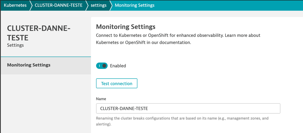Viewport: 303px width, 133px height.
Task: Click the chevron after settings breadcrumb
Action: [x=110, y=5]
